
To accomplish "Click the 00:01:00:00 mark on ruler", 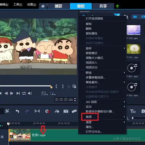I will click(x=64, y=123).
